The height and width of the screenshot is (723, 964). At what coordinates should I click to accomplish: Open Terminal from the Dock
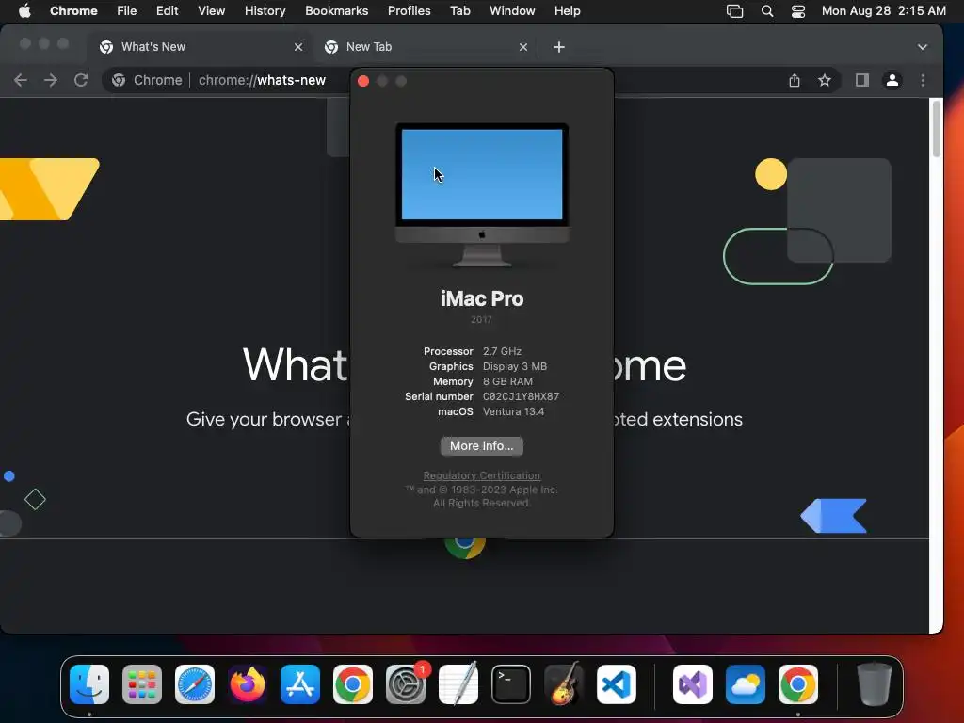[511, 684]
